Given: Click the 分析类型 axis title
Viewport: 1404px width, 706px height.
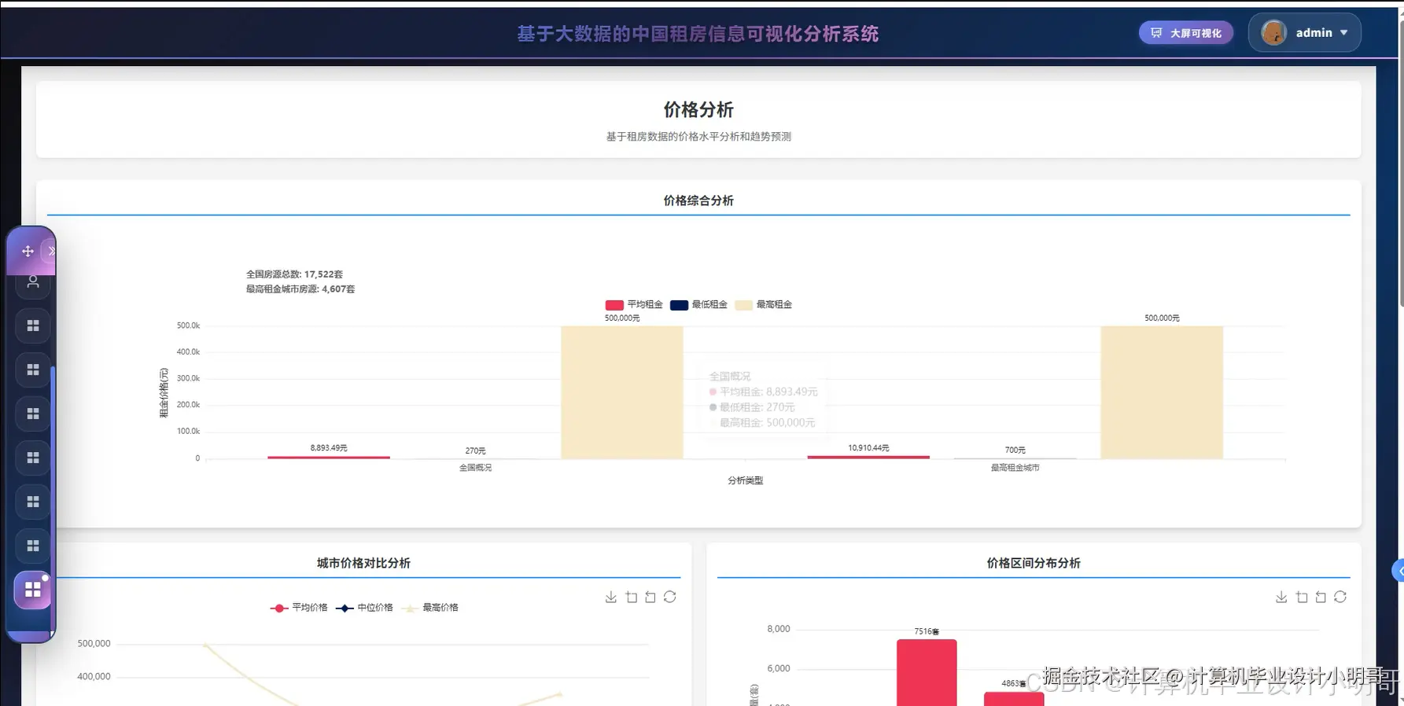Looking at the screenshot, I should 746,480.
